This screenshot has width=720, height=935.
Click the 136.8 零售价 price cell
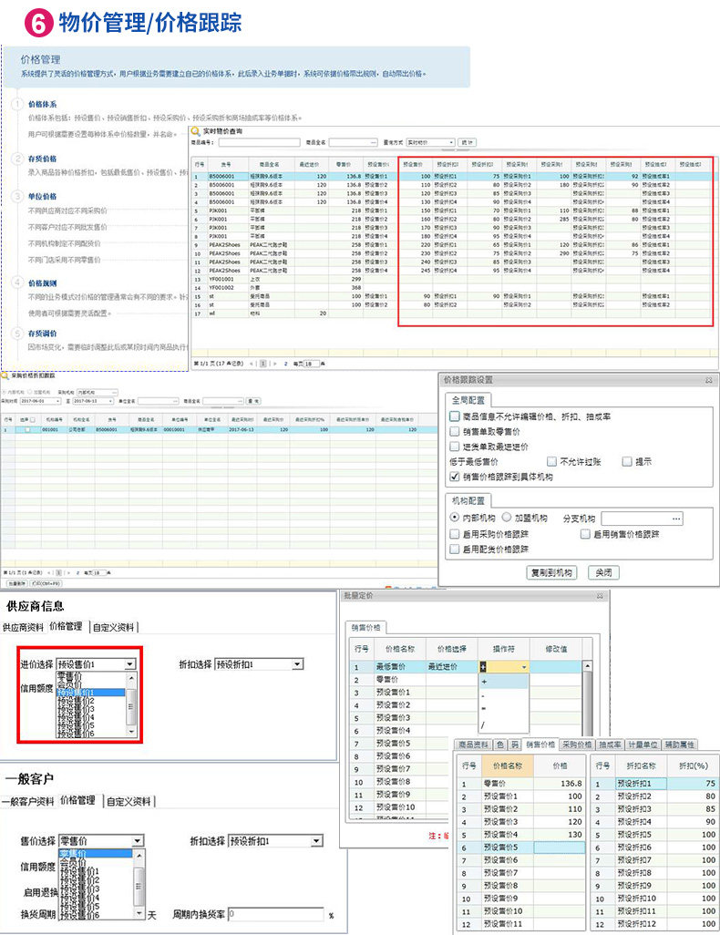[x=559, y=784]
